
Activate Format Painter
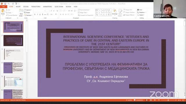[x=12, y=15]
